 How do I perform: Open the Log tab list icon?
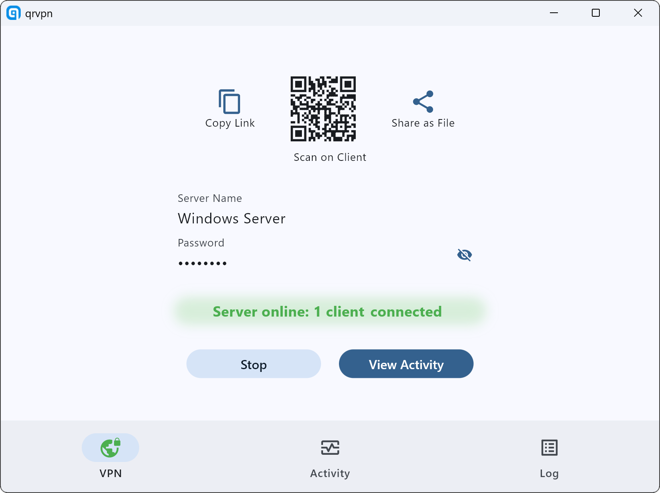pos(549,448)
